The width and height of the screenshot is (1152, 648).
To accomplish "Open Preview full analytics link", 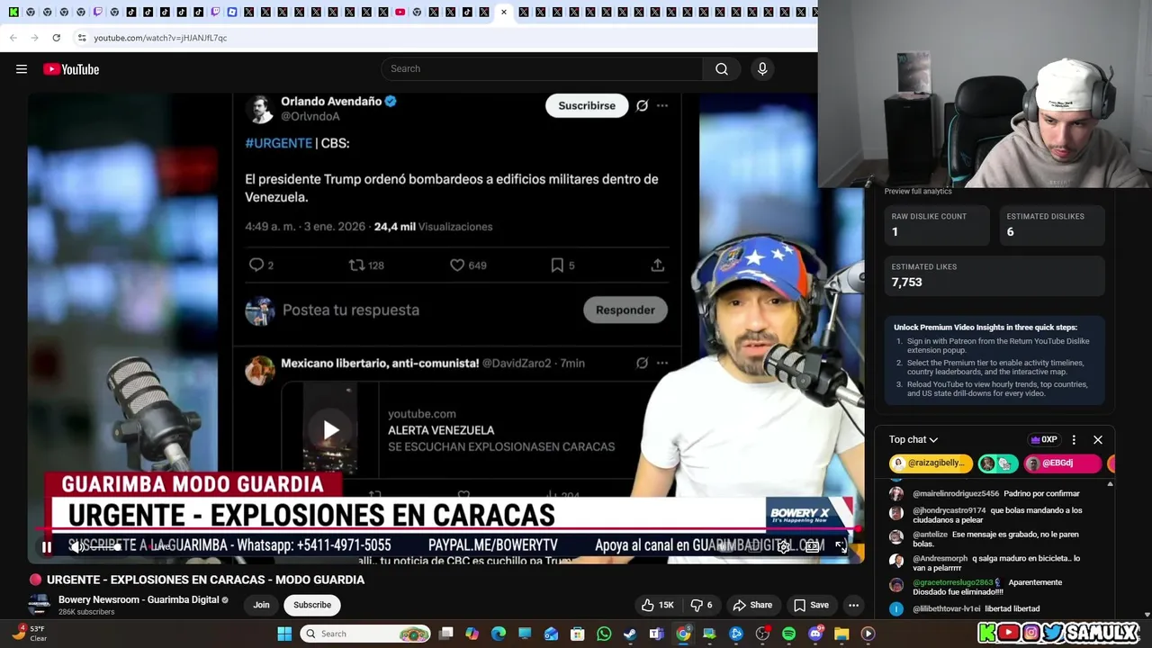I will point(918,192).
